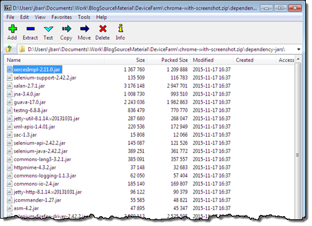Click file icon beside commons-io-2.4.jar

[9, 184]
